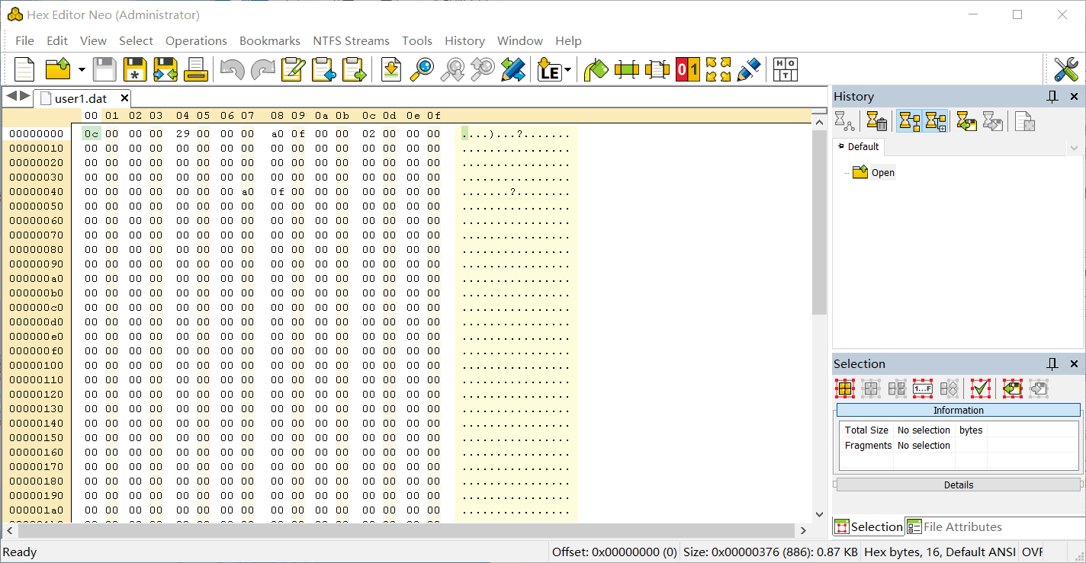Click the Open file folder icon
1086x563 pixels.
click(58, 69)
